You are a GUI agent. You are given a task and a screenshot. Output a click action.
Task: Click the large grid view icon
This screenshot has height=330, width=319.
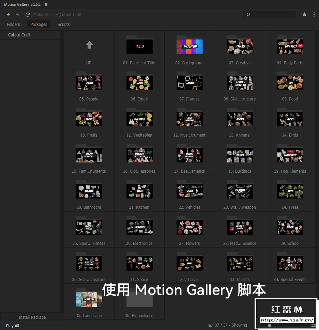[x=314, y=325]
